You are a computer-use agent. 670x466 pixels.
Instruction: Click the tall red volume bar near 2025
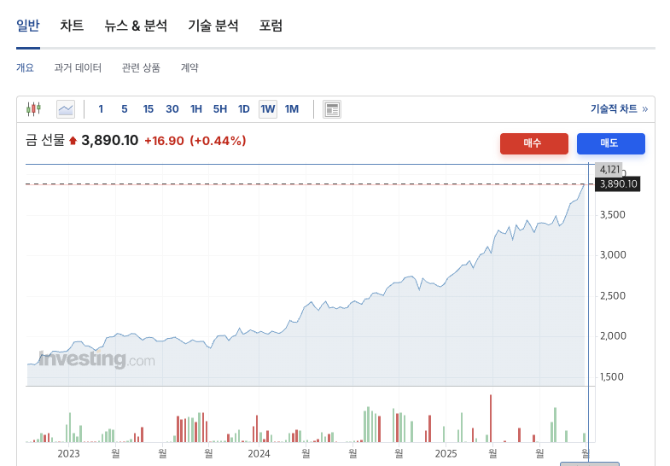pyautogui.click(x=491, y=417)
